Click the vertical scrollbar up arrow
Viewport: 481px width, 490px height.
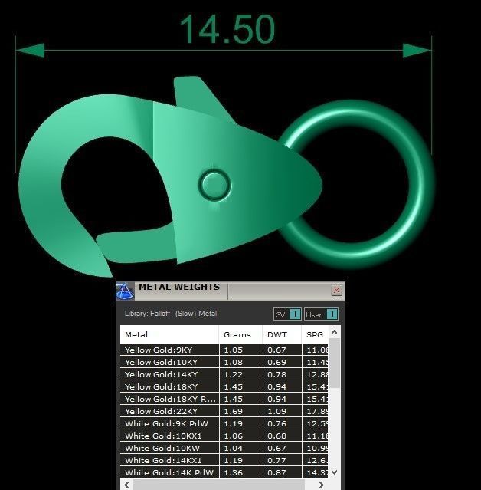point(334,332)
